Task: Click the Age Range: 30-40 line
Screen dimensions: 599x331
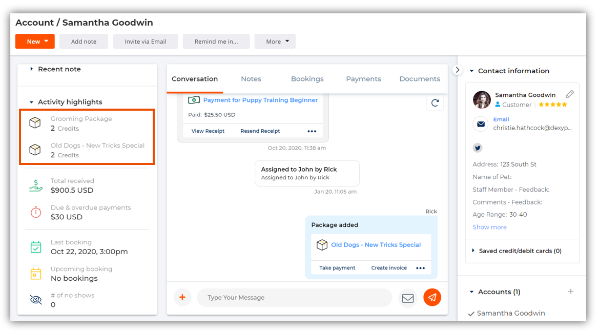Action: pyautogui.click(x=500, y=214)
